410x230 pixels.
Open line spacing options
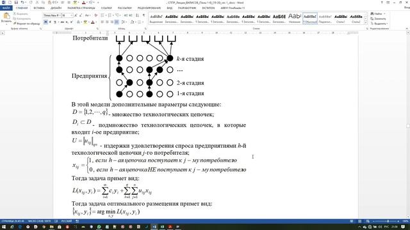124,22
